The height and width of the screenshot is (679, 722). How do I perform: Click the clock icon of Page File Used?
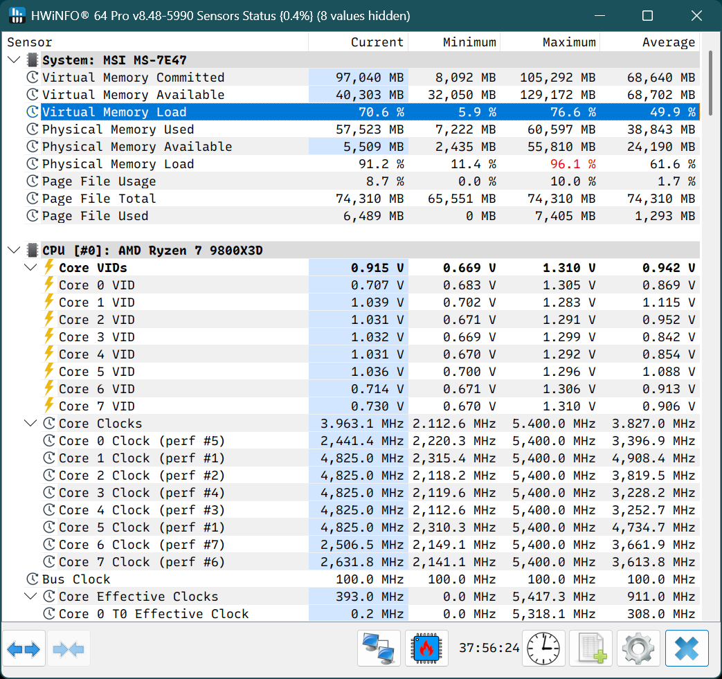click(x=33, y=216)
